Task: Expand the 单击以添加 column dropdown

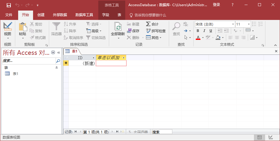Action: (123, 58)
